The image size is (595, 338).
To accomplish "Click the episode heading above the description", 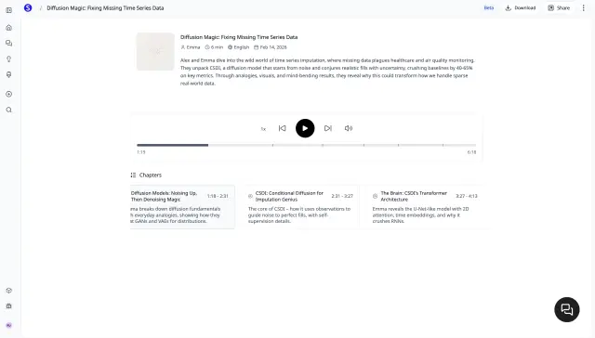I will coord(239,37).
